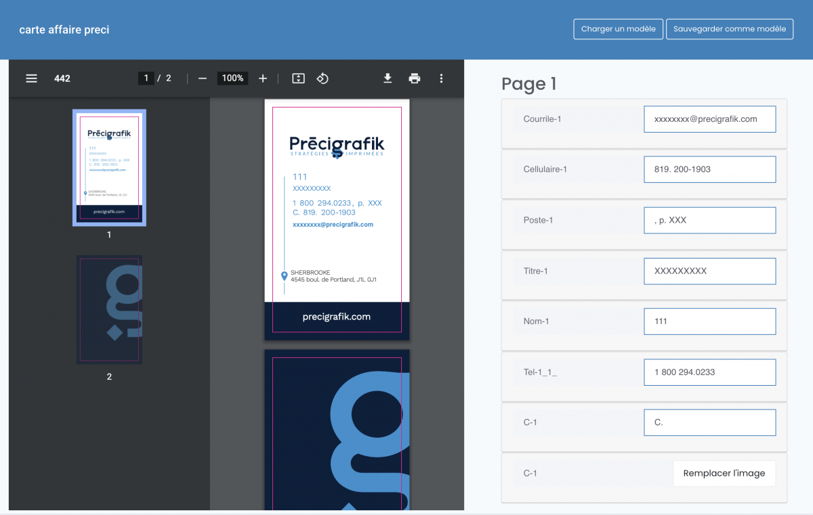This screenshot has width=813, height=515.
Task: Click the Charger un modèle button
Action: (x=619, y=29)
